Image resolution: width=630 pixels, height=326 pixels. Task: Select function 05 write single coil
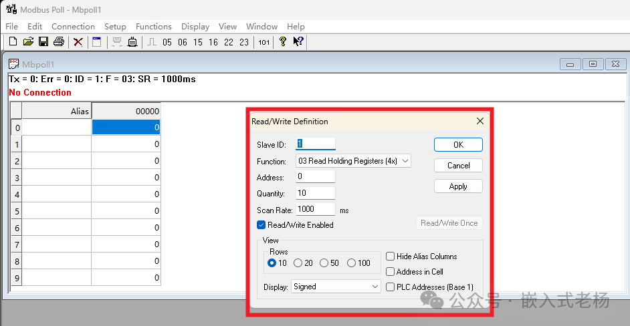click(x=167, y=42)
